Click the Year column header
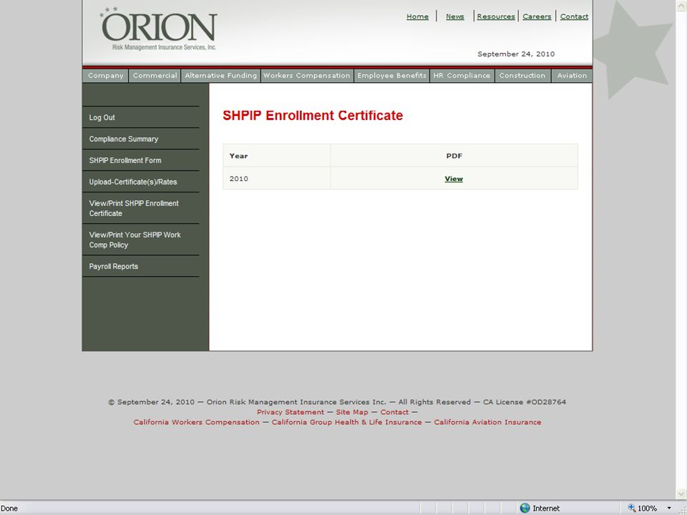The height and width of the screenshot is (515, 687). [x=276, y=155]
